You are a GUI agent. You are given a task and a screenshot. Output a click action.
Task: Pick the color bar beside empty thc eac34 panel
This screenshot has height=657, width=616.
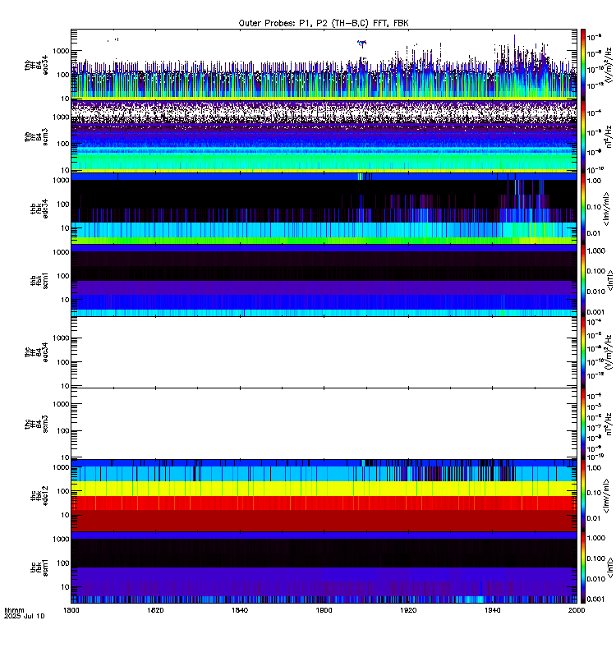coord(582,352)
